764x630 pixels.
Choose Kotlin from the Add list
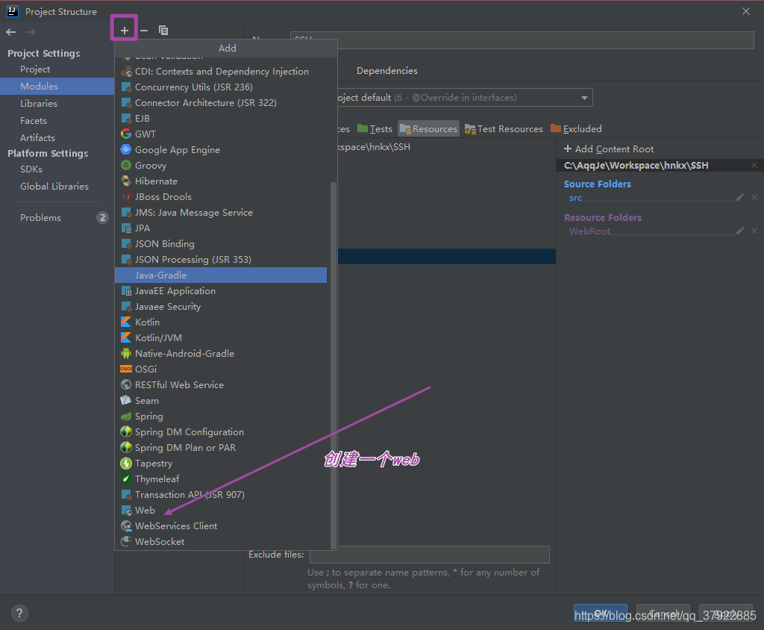coord(221,322)
